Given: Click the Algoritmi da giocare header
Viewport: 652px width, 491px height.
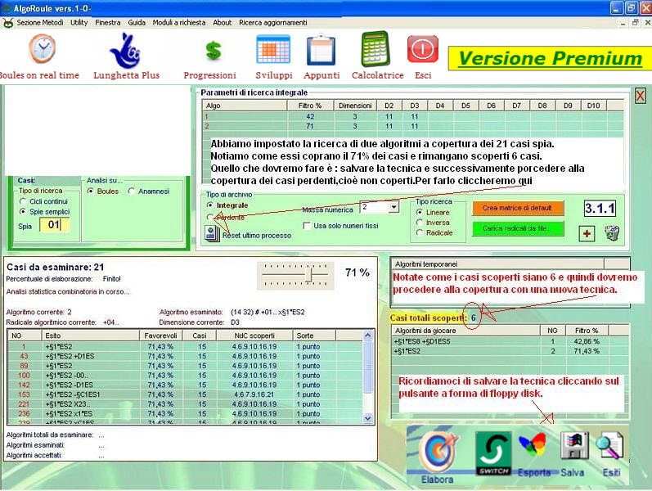Looking at the screenshot, I should point(465,331).
